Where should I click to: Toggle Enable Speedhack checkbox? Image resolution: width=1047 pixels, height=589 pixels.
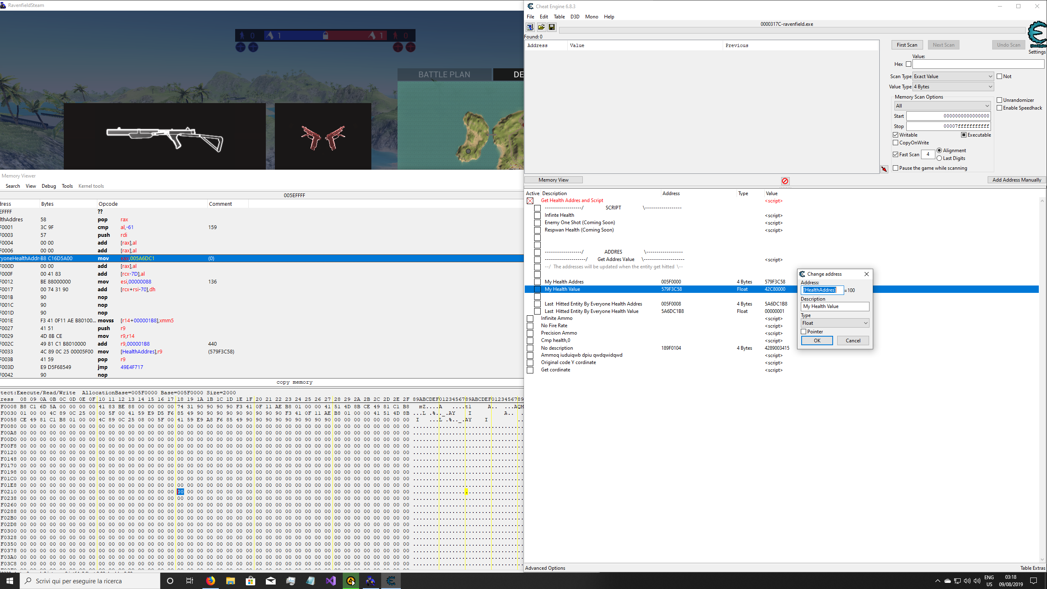point(1000,108)
